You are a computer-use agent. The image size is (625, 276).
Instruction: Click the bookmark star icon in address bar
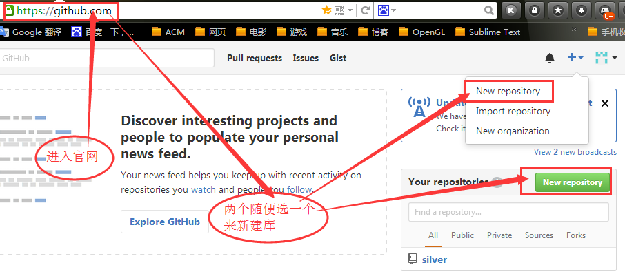point(326,11)
